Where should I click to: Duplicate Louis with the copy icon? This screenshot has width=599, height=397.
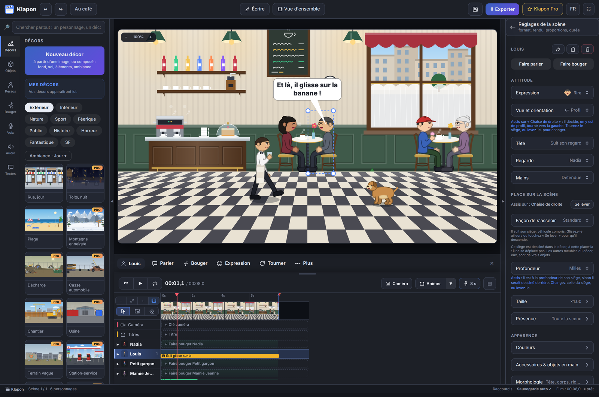[573, 49]
